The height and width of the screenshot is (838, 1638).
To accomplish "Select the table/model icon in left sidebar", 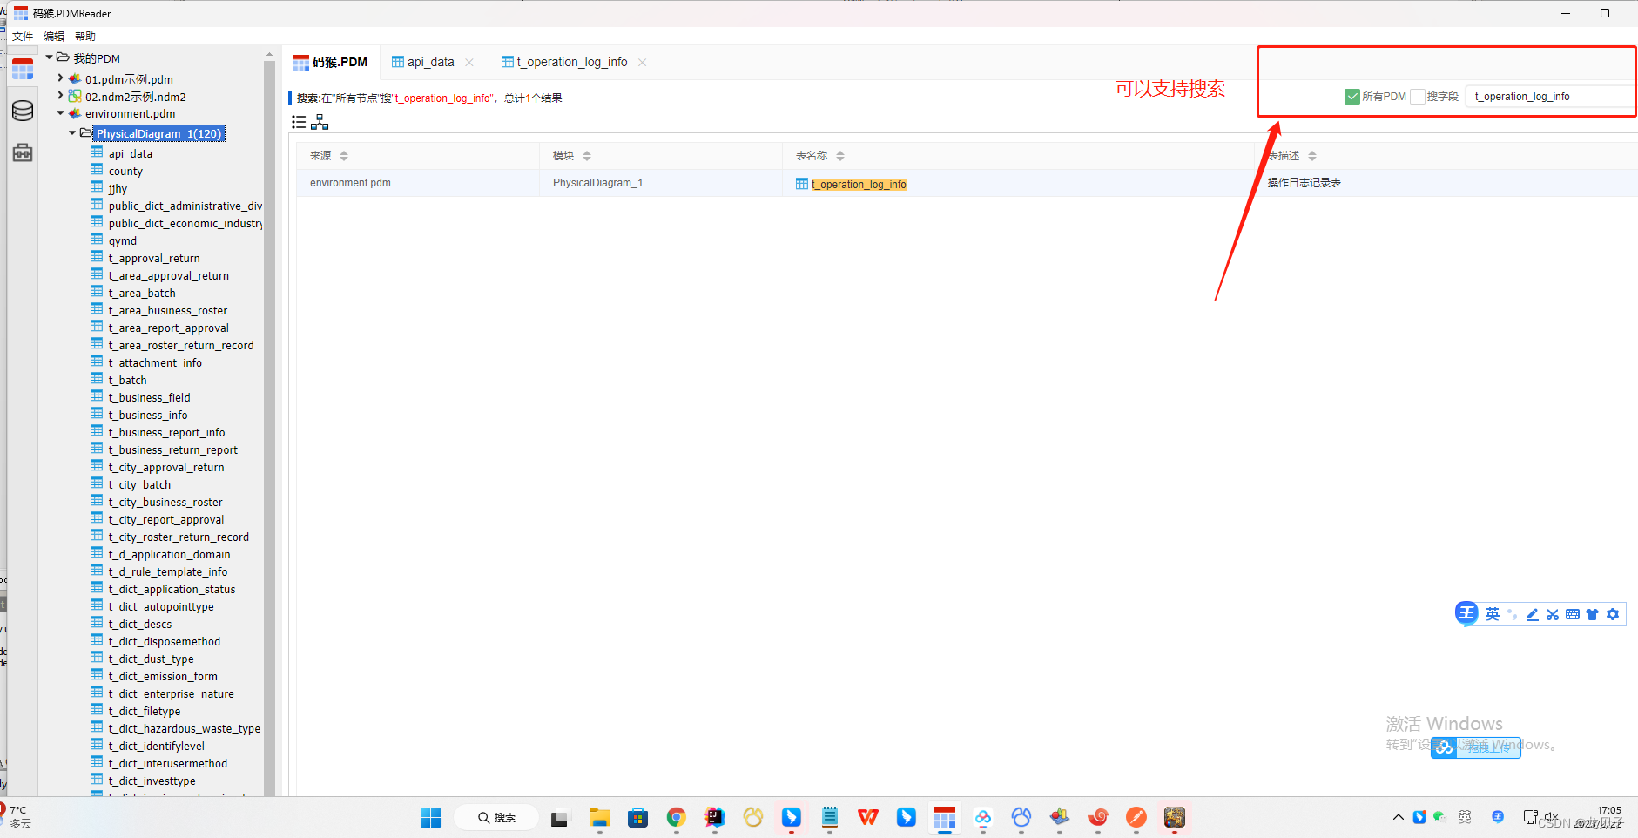I will (22, 68).
